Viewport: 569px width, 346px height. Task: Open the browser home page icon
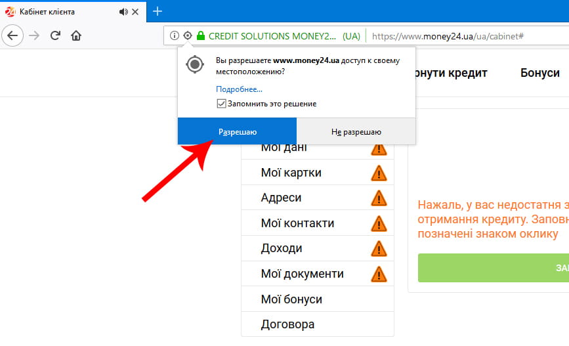tap(76, 35)
